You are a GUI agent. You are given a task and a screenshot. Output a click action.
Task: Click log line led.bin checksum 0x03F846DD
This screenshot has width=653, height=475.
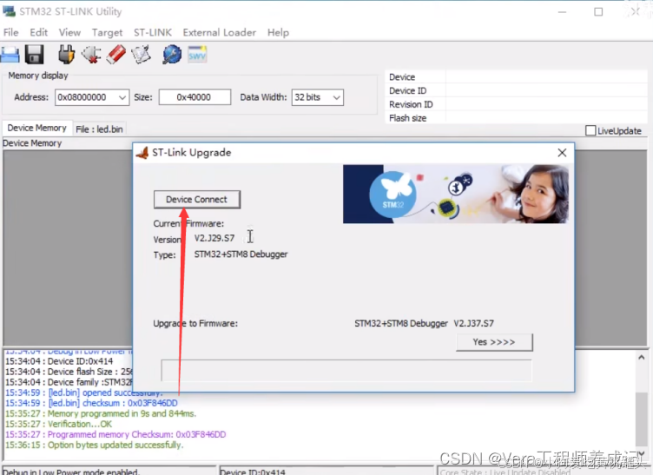[91, 404]
